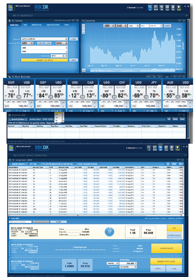Viewport: 196px width, 277px height.
Task: Select the 1Y range button under the chart
Action: click(84, 70)
